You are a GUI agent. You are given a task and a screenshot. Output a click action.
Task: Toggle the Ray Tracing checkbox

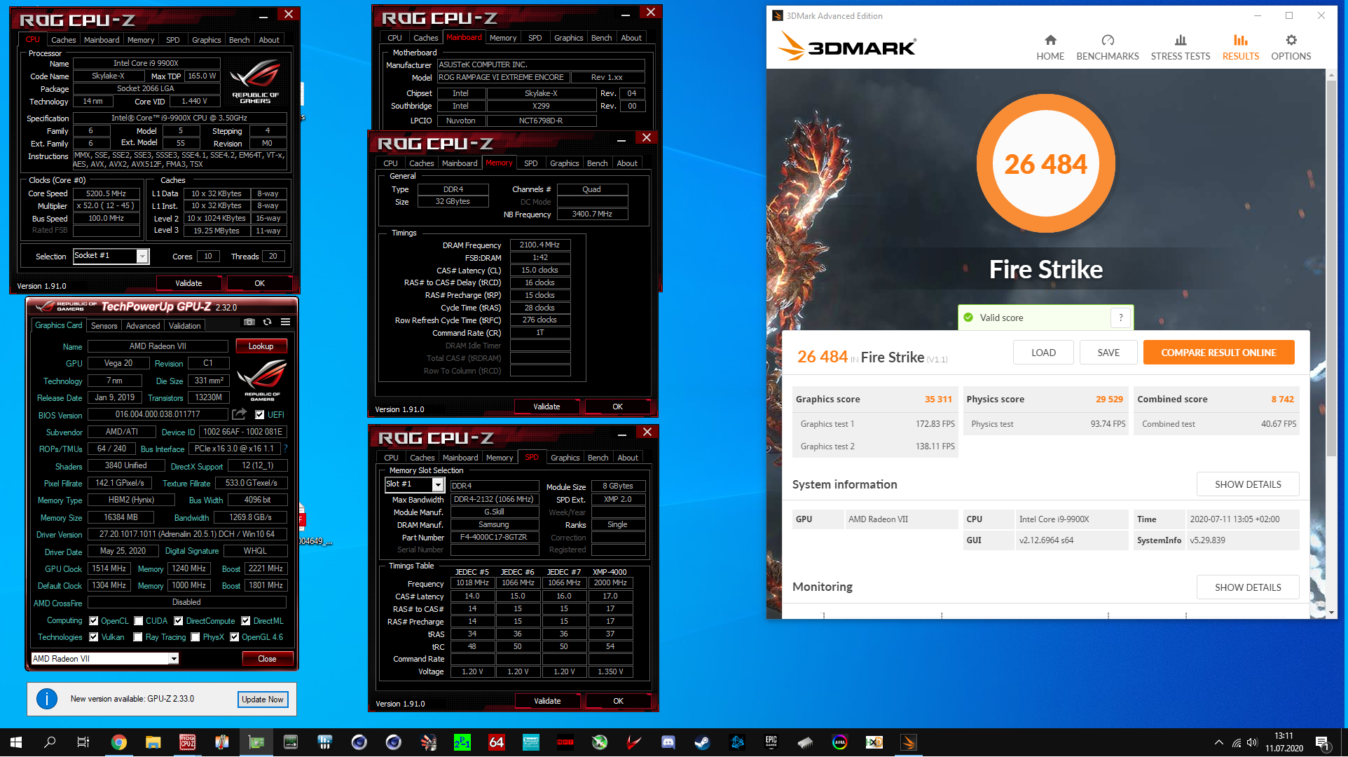pyautogui.click(x=138, y=636)
